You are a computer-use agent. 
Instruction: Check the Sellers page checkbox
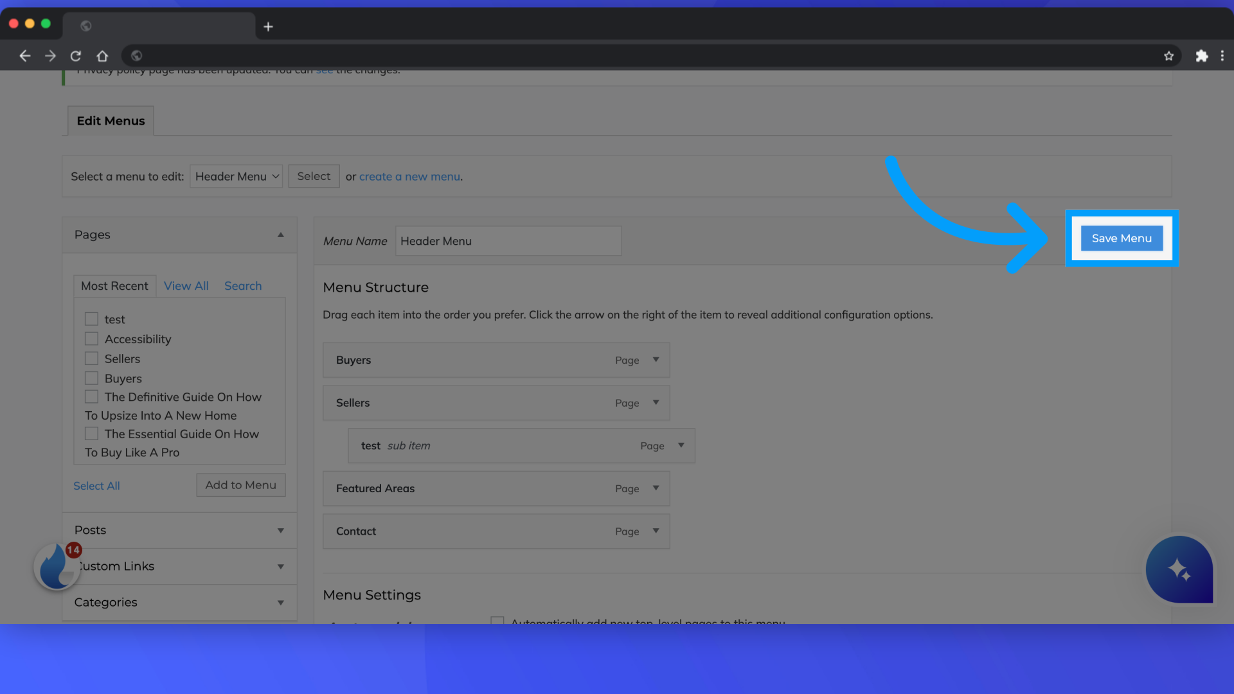coord(91,357)
